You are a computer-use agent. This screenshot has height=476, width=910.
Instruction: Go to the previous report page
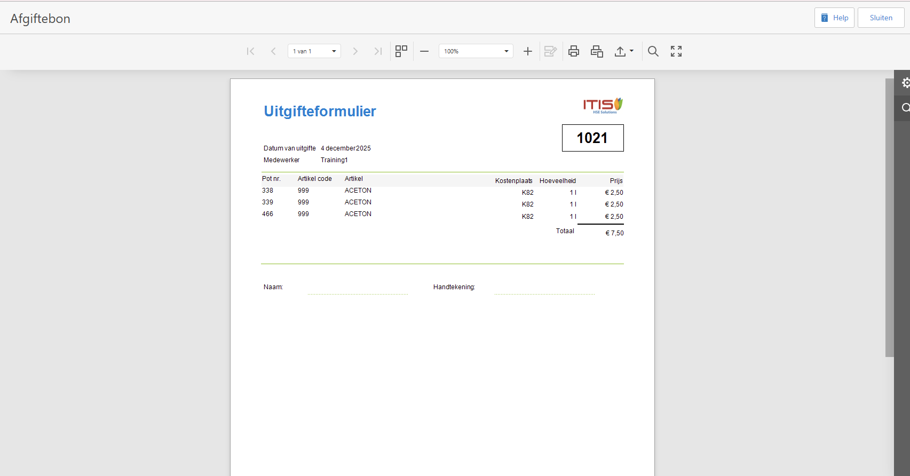(273, 51)
